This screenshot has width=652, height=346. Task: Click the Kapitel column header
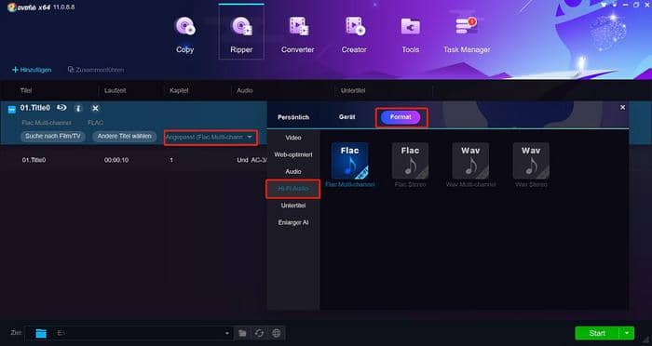tap(179, 90)
